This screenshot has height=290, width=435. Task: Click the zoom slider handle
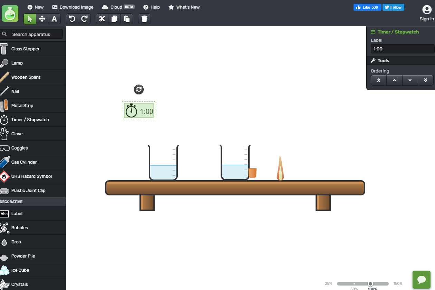coord(370,284)
